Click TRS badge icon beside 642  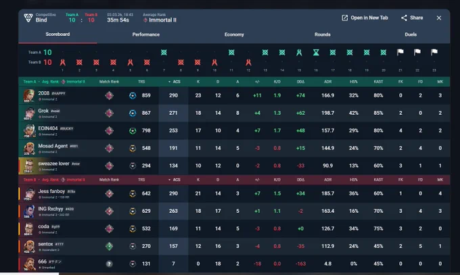pos(133,193)
